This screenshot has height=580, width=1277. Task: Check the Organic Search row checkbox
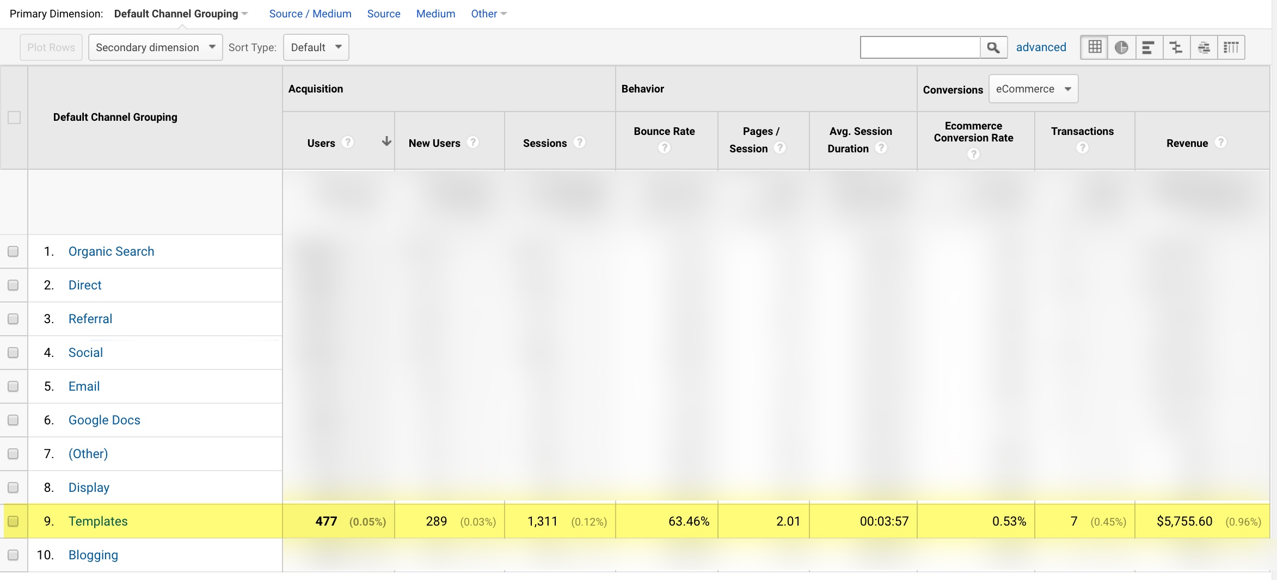pos(13,251)
